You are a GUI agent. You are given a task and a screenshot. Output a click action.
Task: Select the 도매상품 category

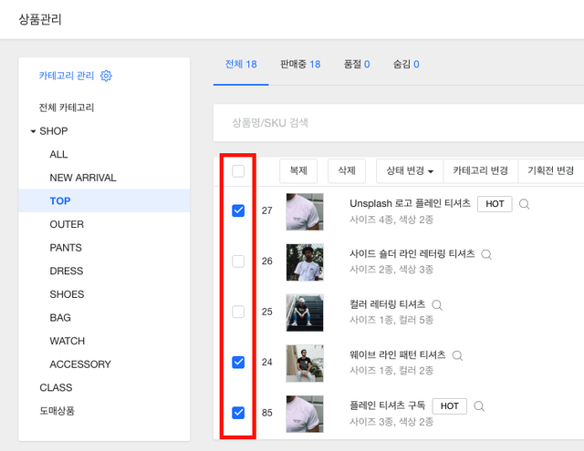point(57,411)
